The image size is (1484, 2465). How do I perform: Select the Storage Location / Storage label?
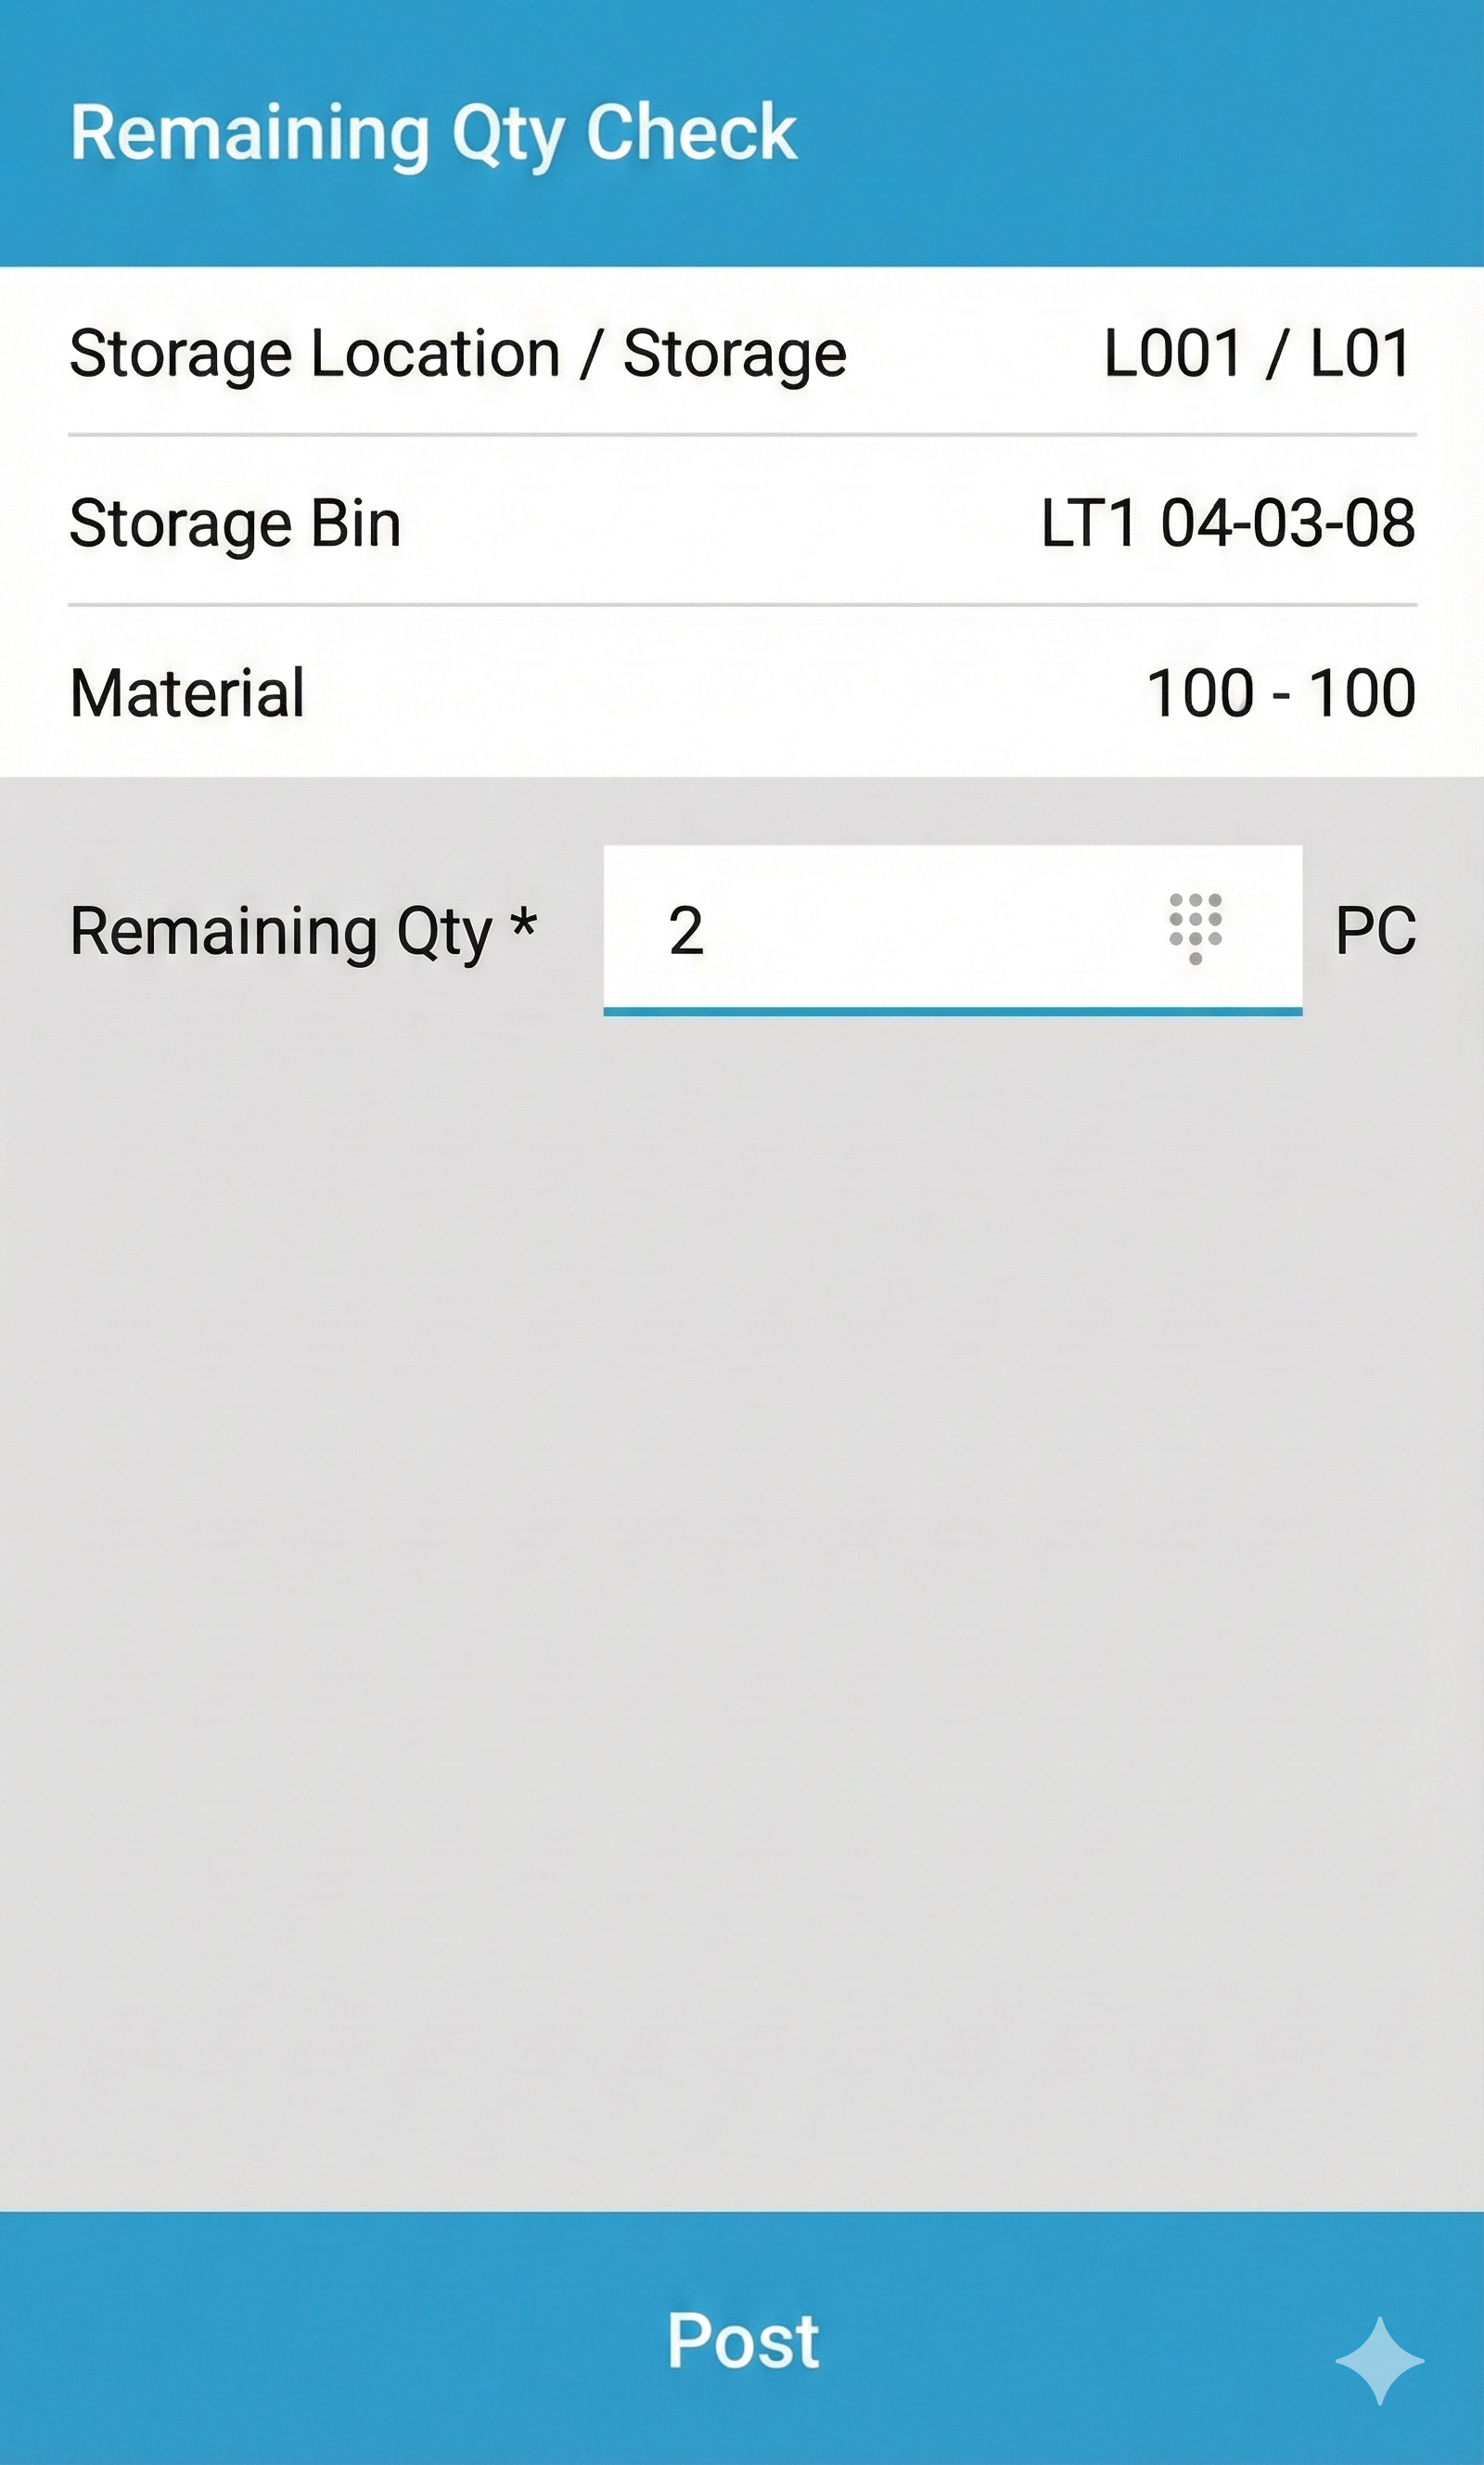(457, 355)
